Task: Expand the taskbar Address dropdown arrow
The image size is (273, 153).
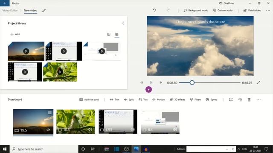Action: (227, 149)
